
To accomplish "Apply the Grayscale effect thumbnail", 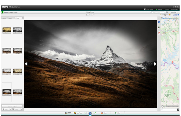I will [17, 30].
